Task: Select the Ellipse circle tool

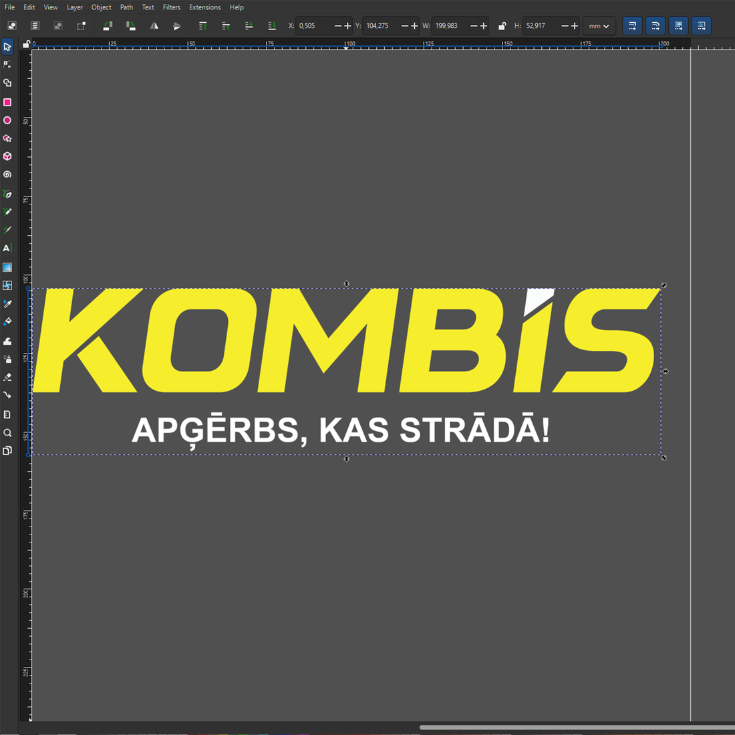Action: tap(7, 120)
